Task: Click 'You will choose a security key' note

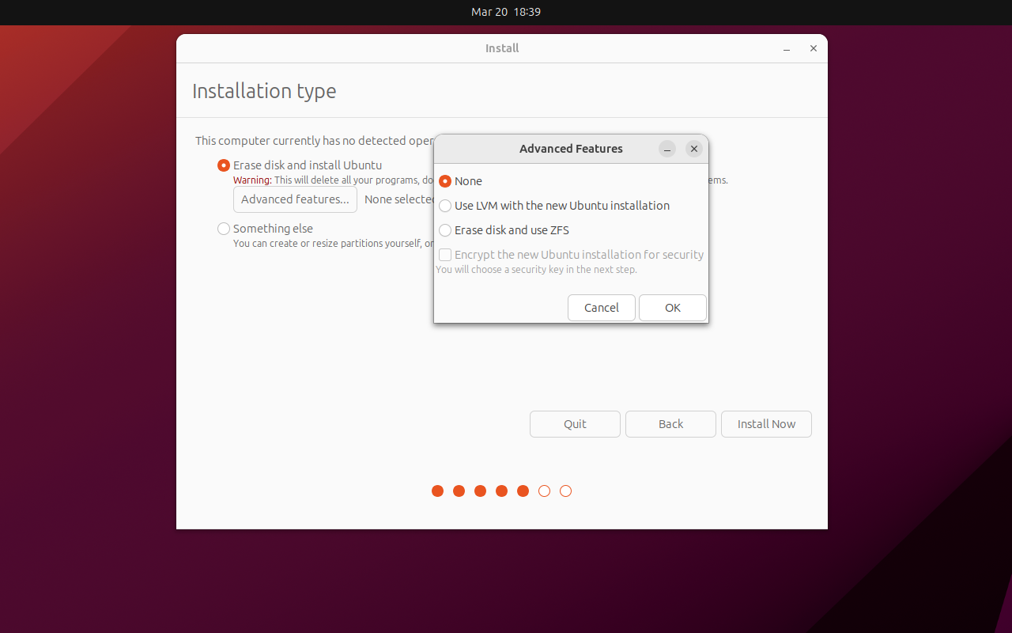Action: (x=536, y=270)
